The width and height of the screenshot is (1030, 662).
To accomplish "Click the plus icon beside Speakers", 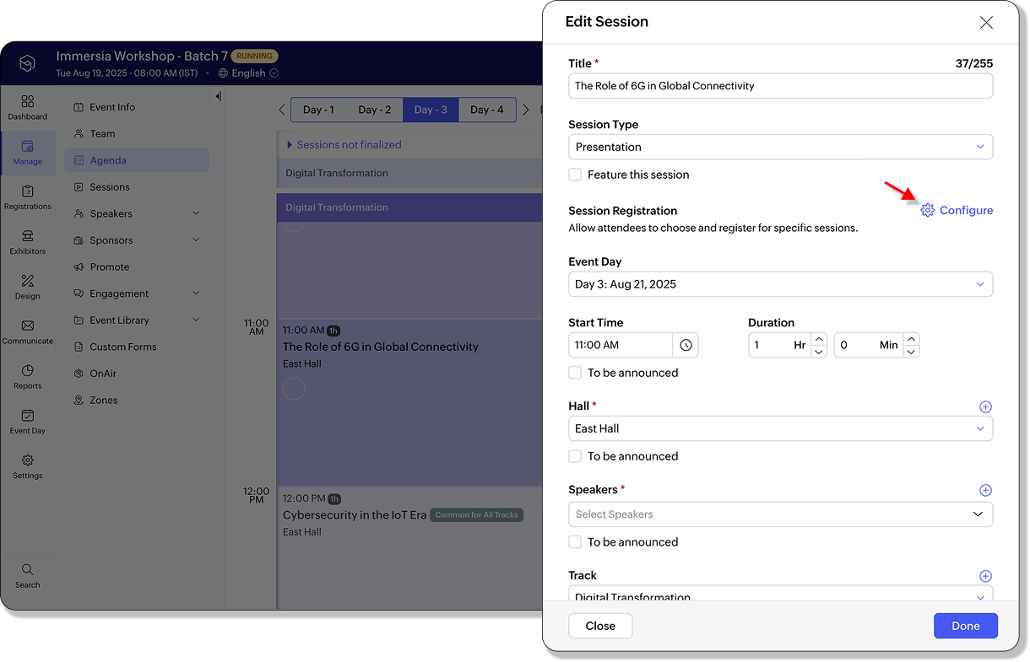I will point(984,490).
